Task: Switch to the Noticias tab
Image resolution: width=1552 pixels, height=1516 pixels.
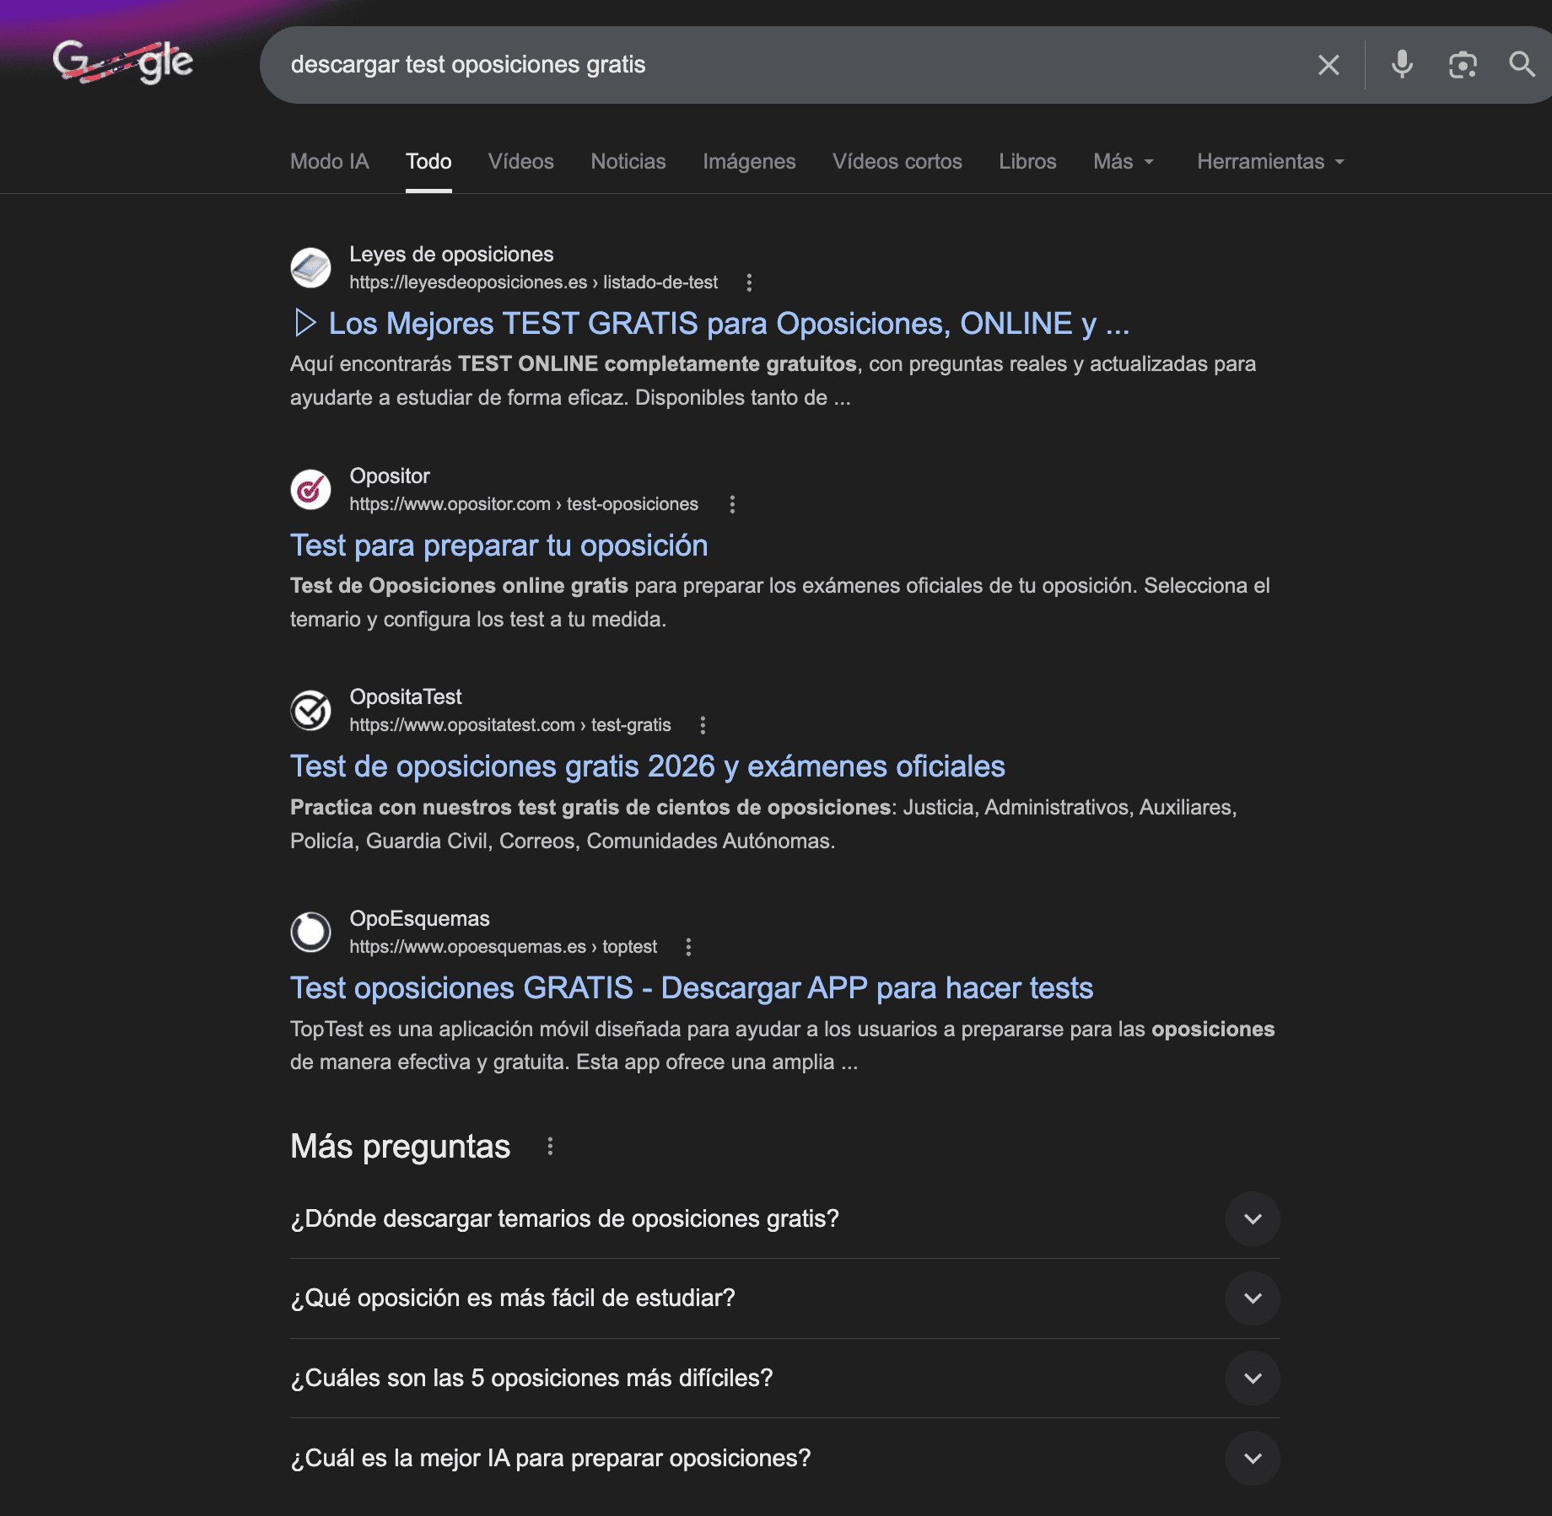Action: [628, 161]
